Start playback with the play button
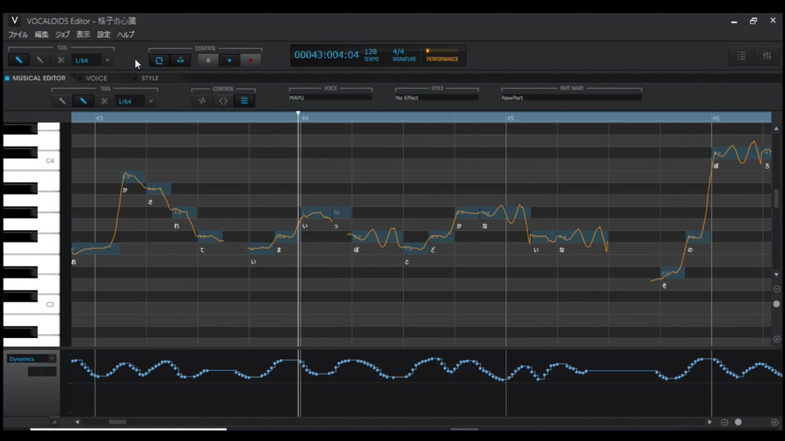This screenshot has height=441, width=785. [x=229, y=60]
